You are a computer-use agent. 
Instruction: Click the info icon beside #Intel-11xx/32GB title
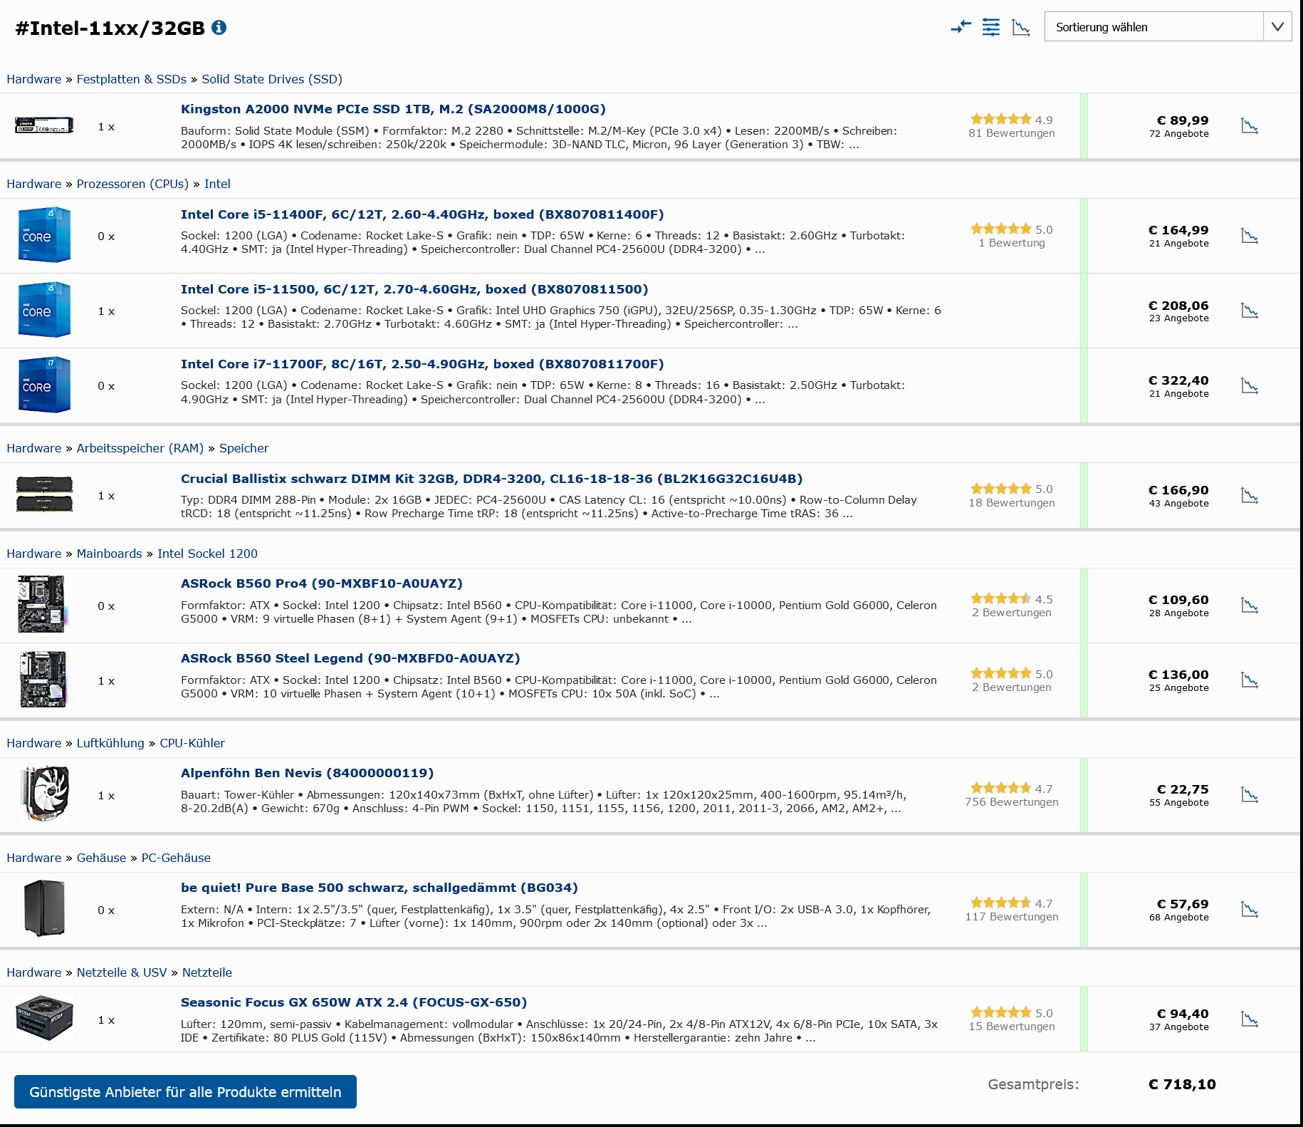(x=219, y=27)
